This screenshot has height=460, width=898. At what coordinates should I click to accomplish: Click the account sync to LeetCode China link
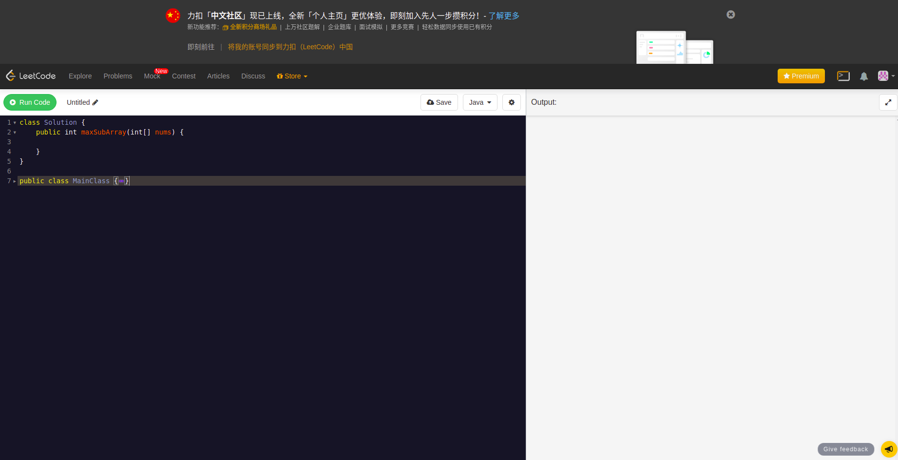coord(290,47)
